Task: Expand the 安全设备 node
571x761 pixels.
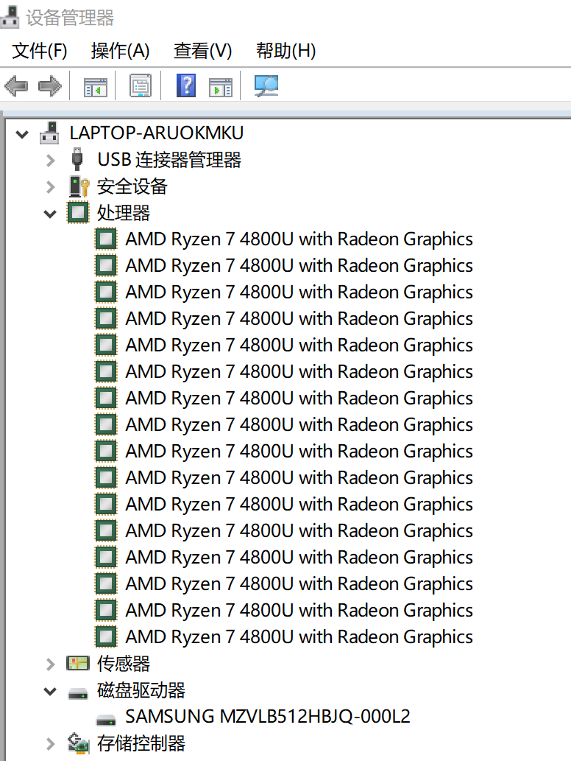Action: point(51,187)
